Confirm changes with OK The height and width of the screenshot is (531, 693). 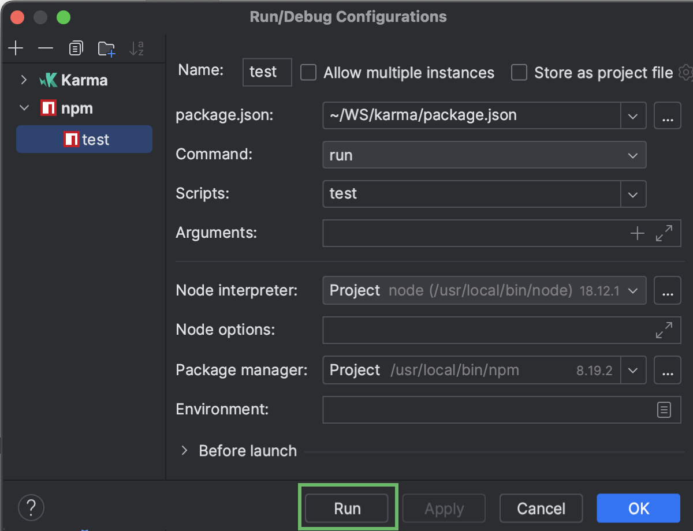point(638,508)
